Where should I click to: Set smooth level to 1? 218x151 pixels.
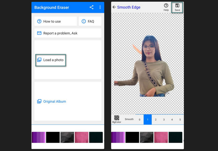click(x=148, y=120)
